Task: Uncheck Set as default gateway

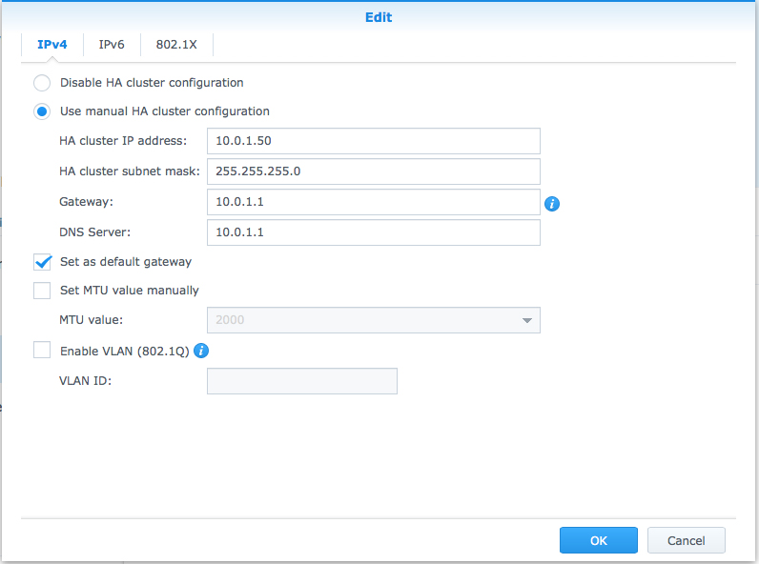Action: pos(42,262)
